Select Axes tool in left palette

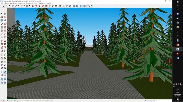(2, 58)
